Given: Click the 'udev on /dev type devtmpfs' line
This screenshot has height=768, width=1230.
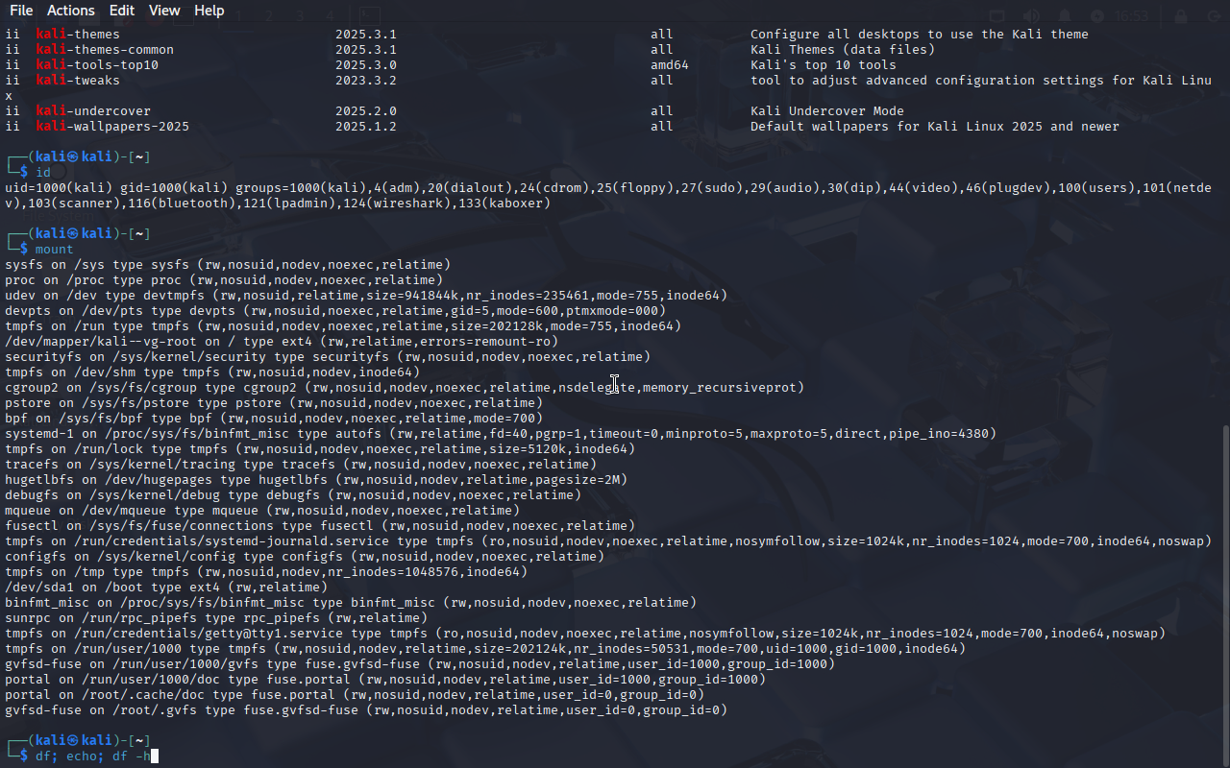Looking at the screenshot, I should click(x=366, y=296).
